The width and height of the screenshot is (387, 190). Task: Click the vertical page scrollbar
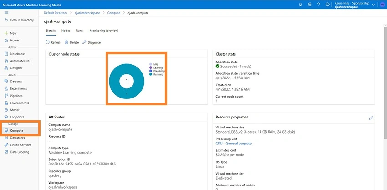[385, 82]
